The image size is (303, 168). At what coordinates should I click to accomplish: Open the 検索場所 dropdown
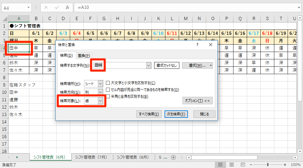[x=100, y=84]
